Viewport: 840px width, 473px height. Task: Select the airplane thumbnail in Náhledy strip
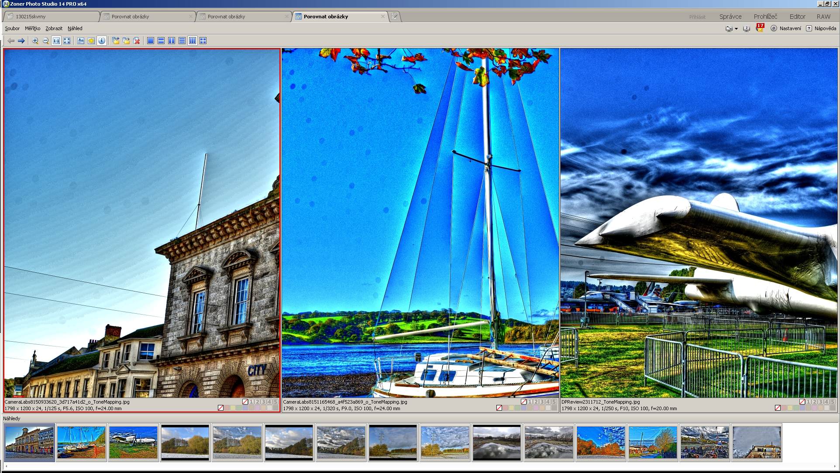133,442
